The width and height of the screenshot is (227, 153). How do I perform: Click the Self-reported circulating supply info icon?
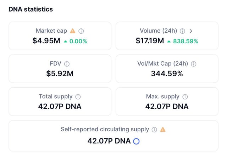click(x=154, y=130)
